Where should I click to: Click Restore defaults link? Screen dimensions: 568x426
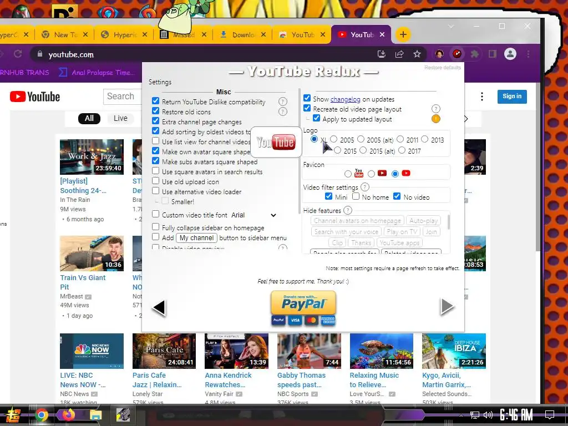point(442,67)
